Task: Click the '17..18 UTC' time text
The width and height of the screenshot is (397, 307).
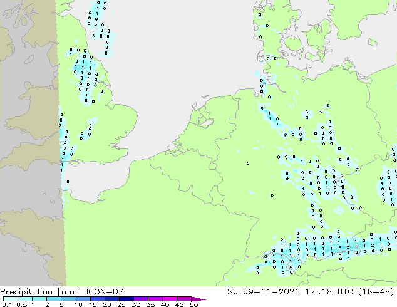Action: click(x=329, y=292)
